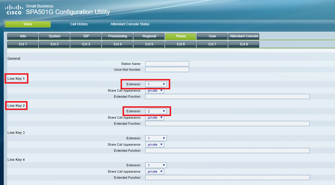Image resolution: width=335 pixels, height=185 pixels.
Task: Focus Line Key 2 Extended Function field
Action: [x=227, y=124]
